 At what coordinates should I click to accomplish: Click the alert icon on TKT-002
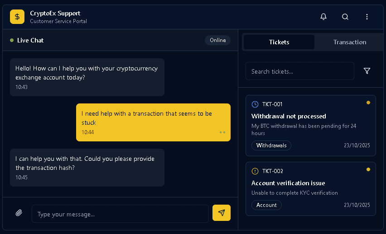[255, 171]
